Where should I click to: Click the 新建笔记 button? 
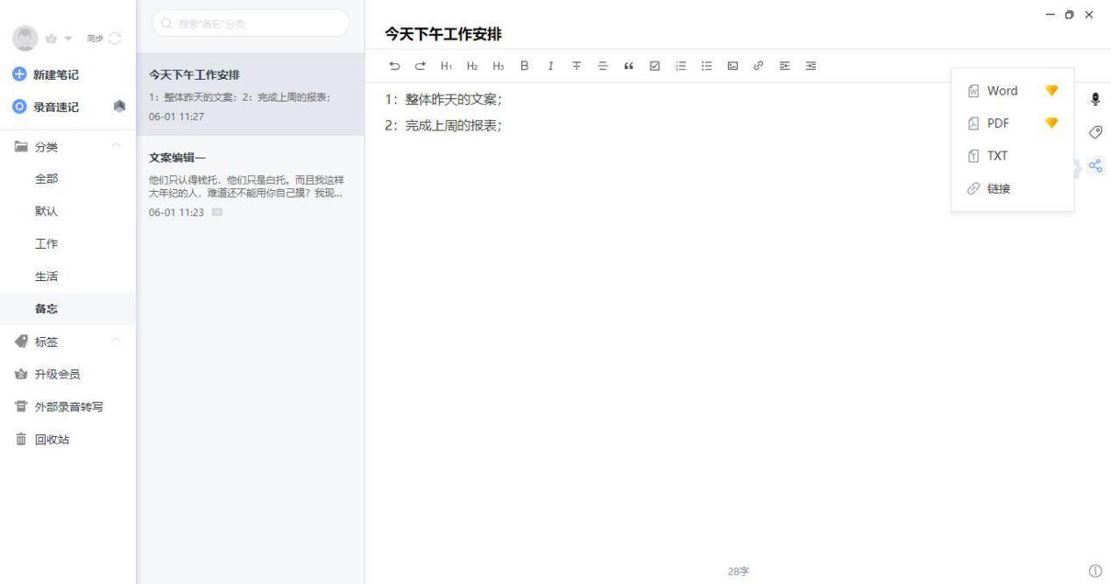[x=55, y=74]
